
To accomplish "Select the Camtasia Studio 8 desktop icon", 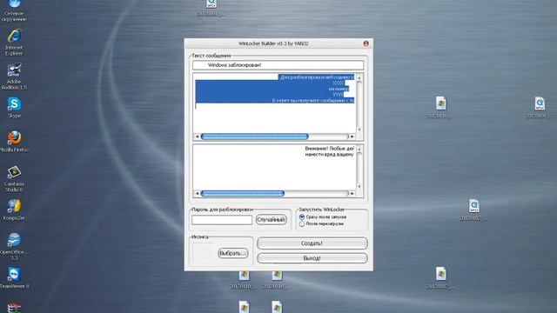I will tap(14, 178).
